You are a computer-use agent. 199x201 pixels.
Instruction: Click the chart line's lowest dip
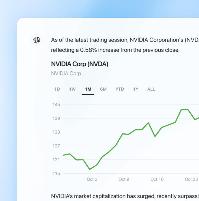(x=90, y=169)
